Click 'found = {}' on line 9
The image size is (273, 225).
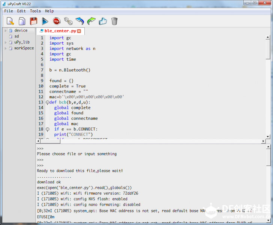(x=61, y=81)
